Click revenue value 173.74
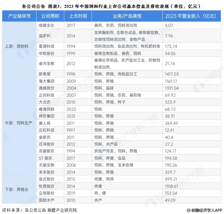This screenshot has width=224, height=214. 171,46
